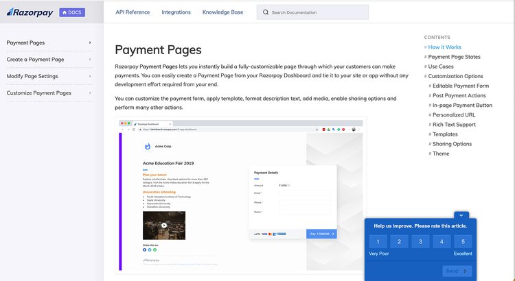The width and height of the screenshot is (515, 281).
Task: Click the Send button in the feedback widget
Action: tap(457, 271)
